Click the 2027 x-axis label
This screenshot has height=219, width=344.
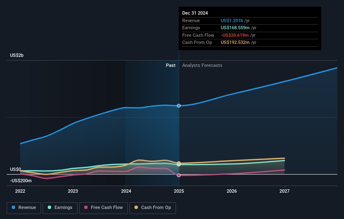pyautogui.click(x=285, y=191)
